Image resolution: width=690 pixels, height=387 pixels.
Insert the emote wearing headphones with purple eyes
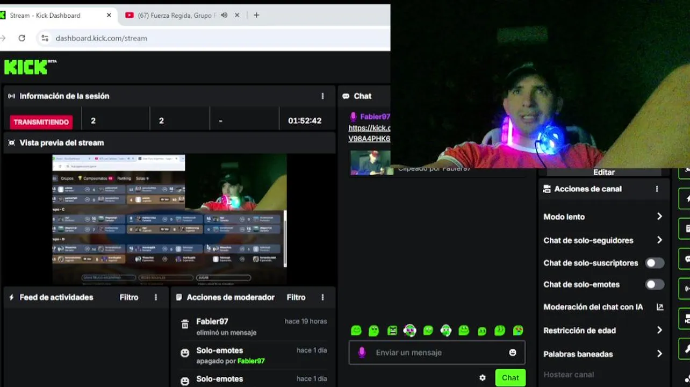click(x=410, y=331)
